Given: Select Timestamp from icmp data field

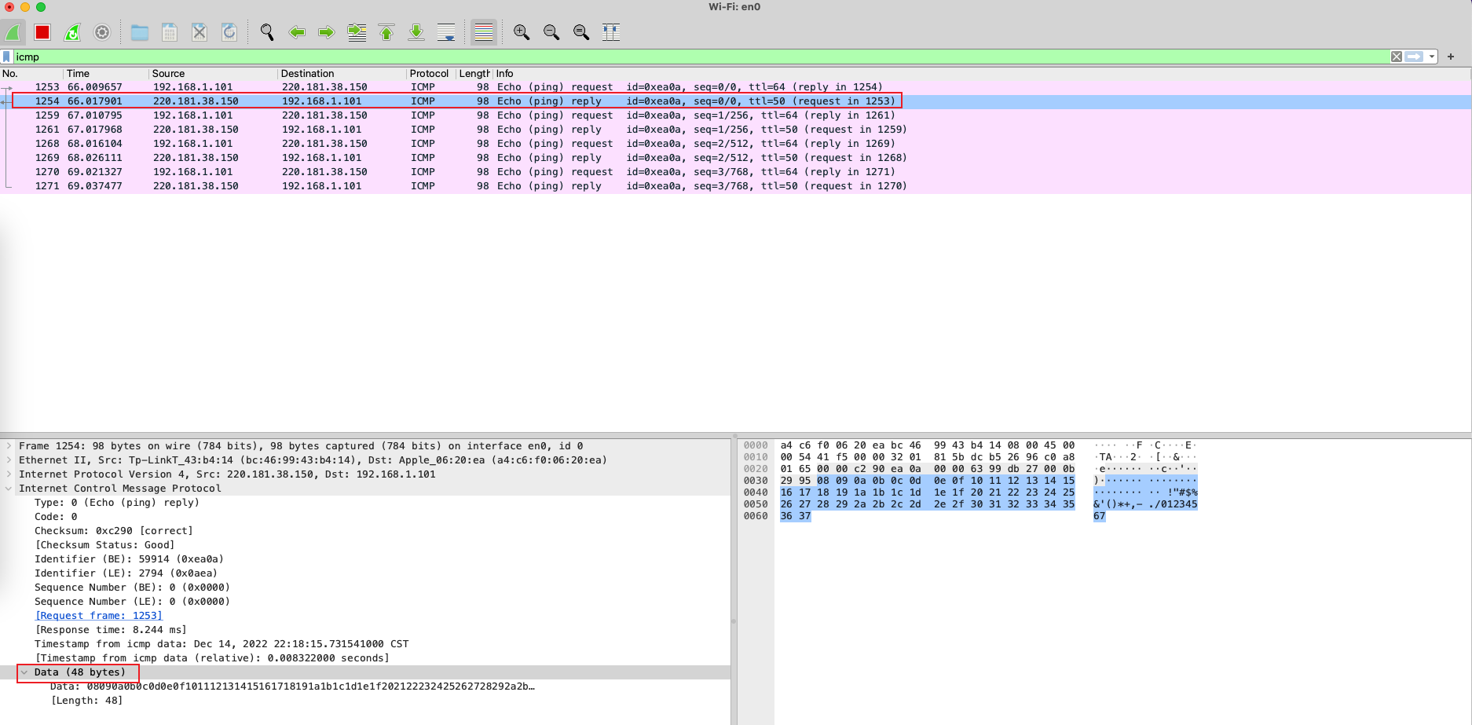Looking at the screenshot, I should tap(222, 644).
